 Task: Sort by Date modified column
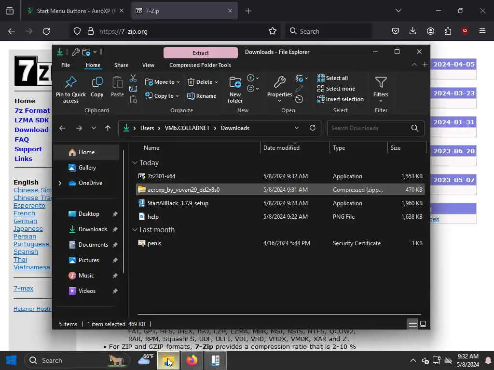tap(295, 148)
